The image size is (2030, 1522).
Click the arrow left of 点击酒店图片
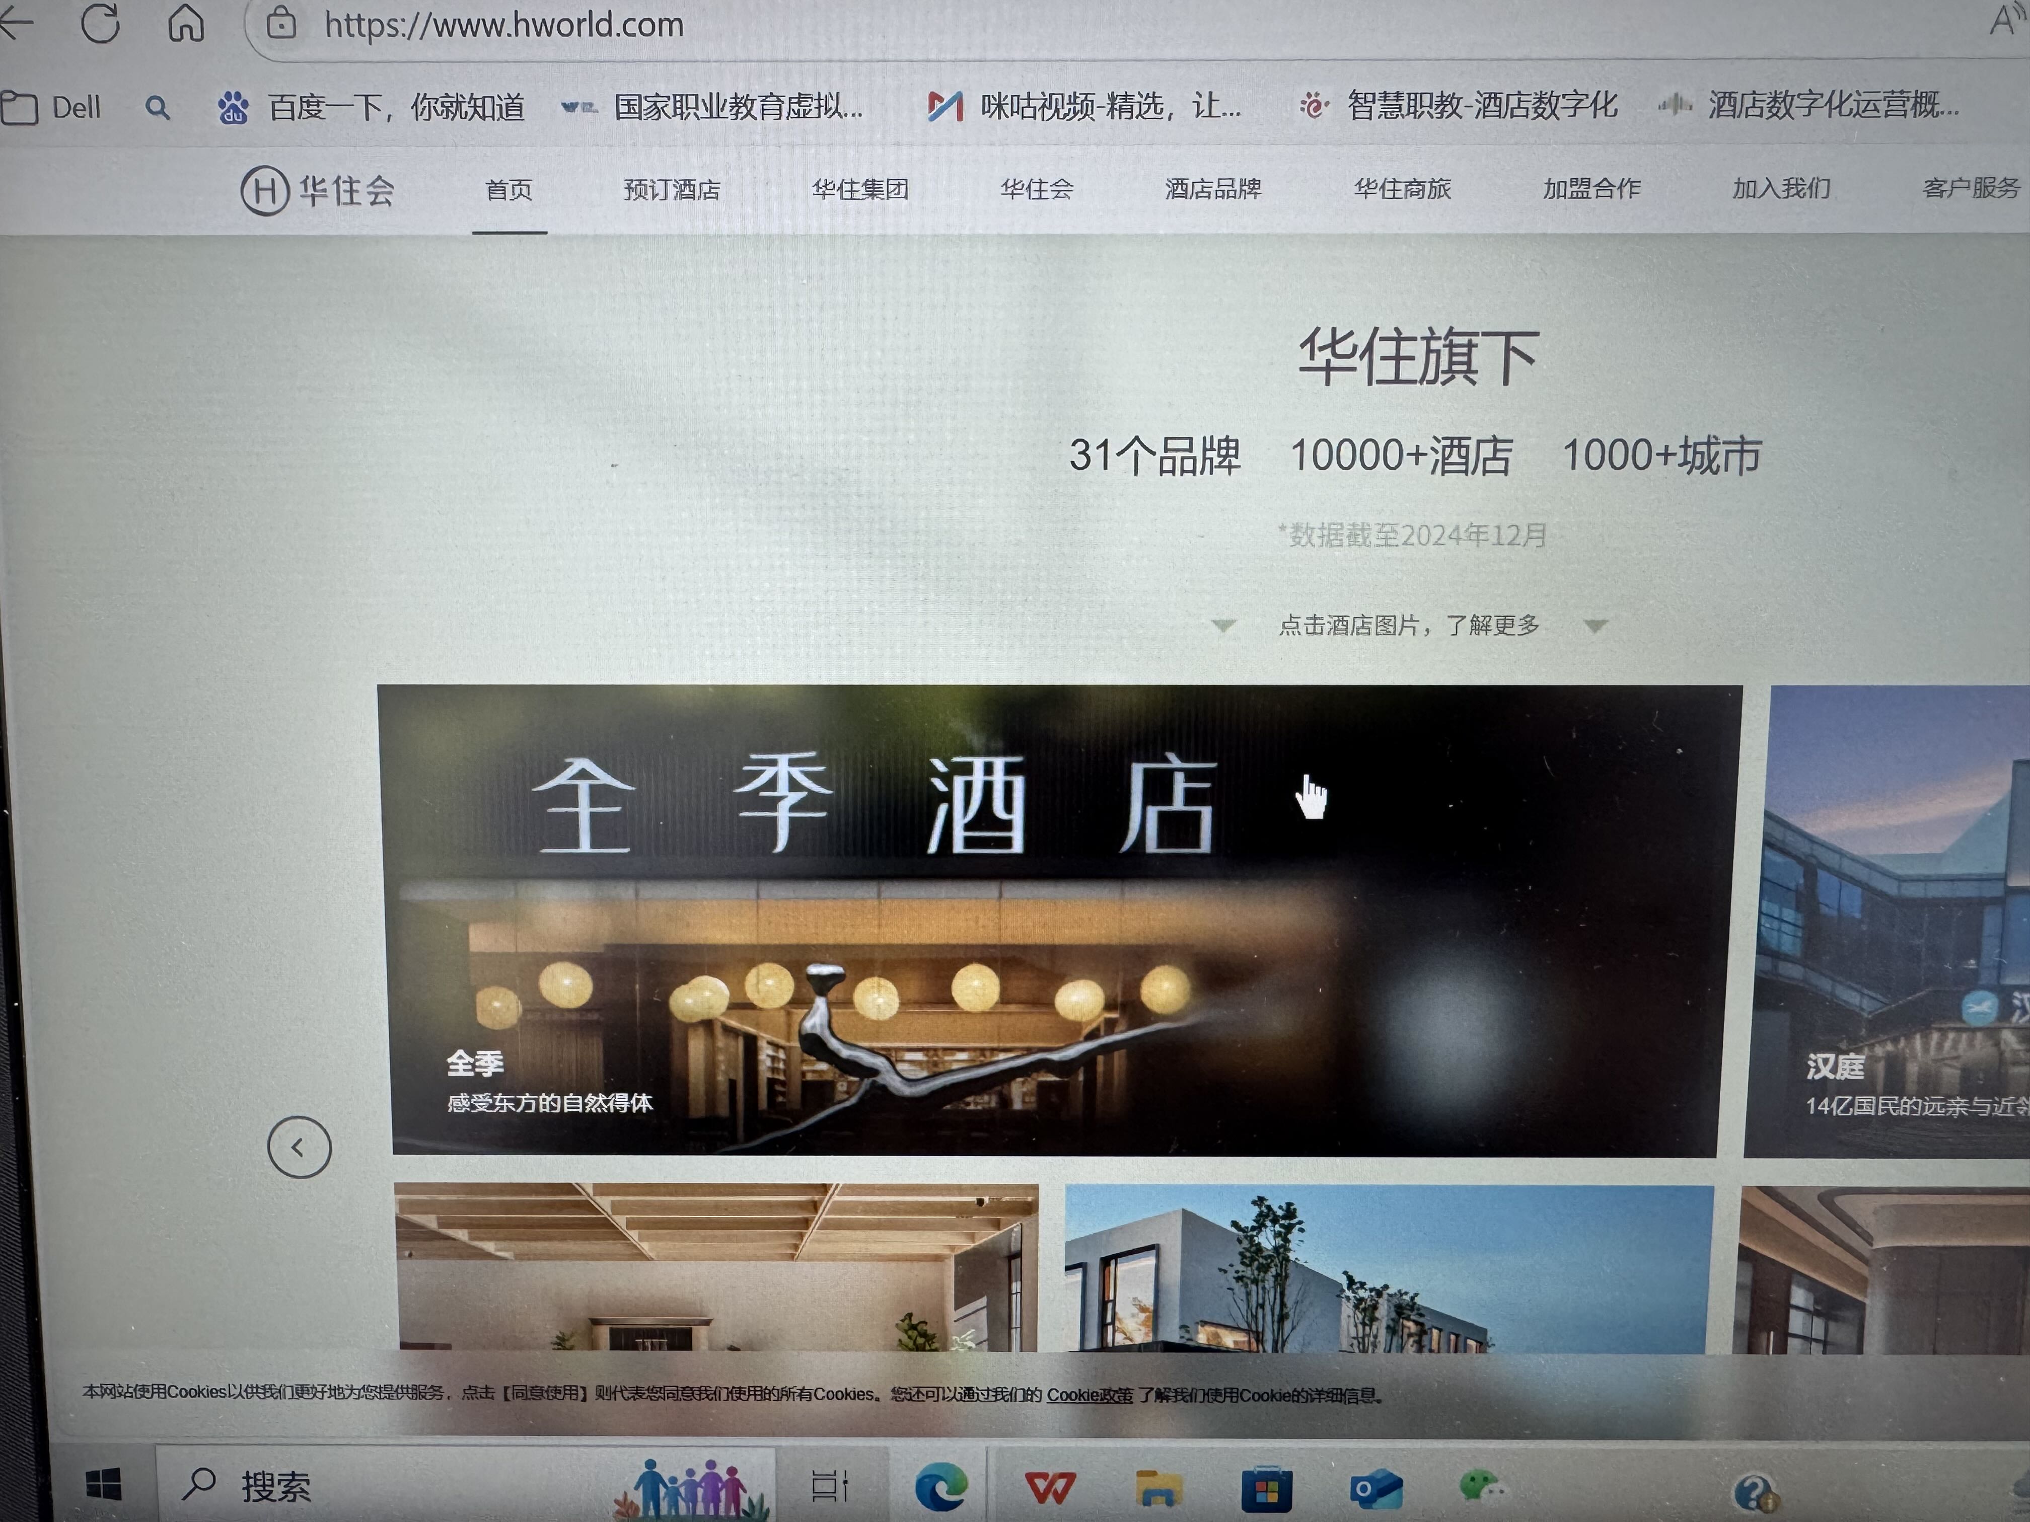(1223, 627)
